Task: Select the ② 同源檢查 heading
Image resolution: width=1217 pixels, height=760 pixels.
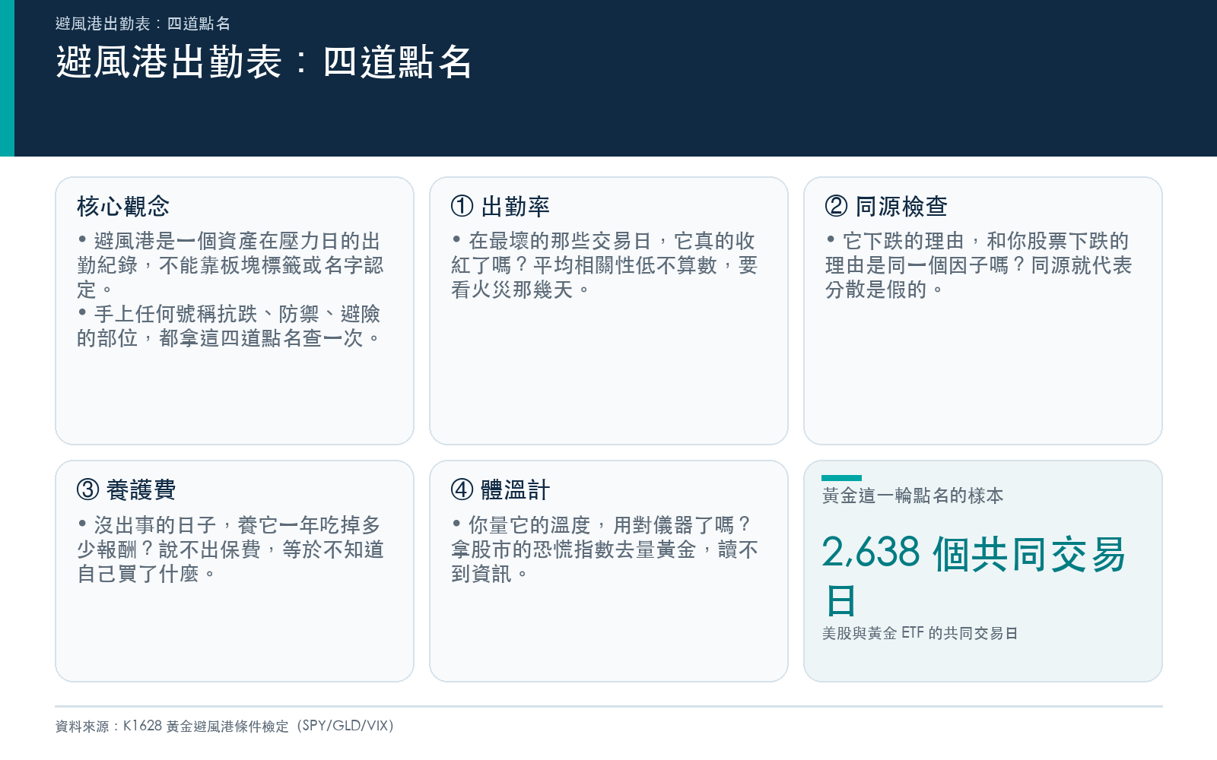Action: click(x=886, y=206)
